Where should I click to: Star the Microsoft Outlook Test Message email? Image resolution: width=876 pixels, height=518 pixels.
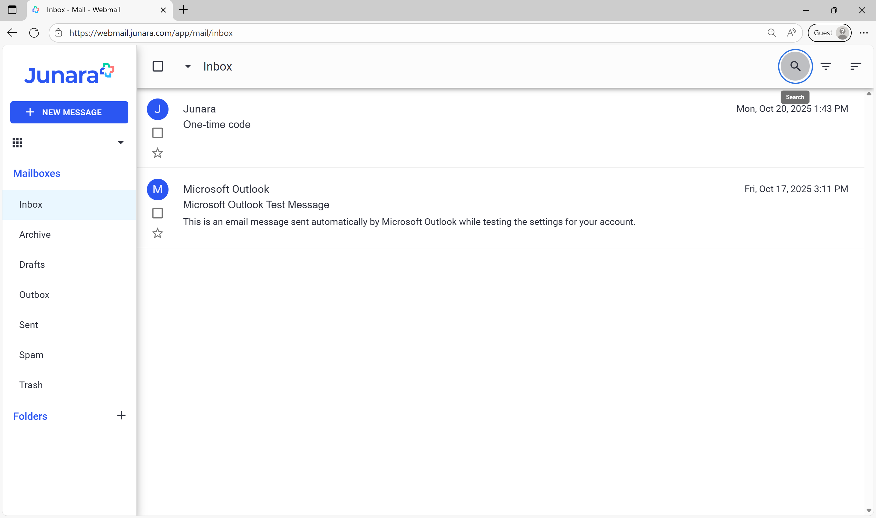coord(158,233)
